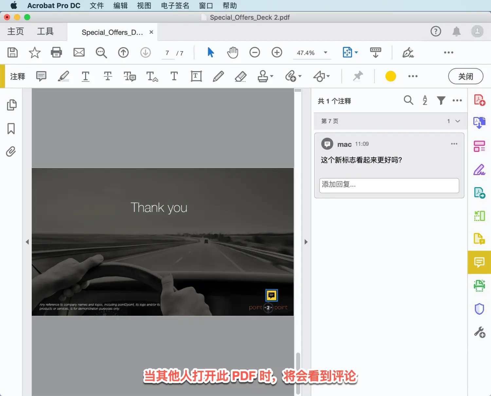The height and width of the screenshot is (396, 491).
Task: Open the attachments paperclip panel
Action: [x=11, y=151]
